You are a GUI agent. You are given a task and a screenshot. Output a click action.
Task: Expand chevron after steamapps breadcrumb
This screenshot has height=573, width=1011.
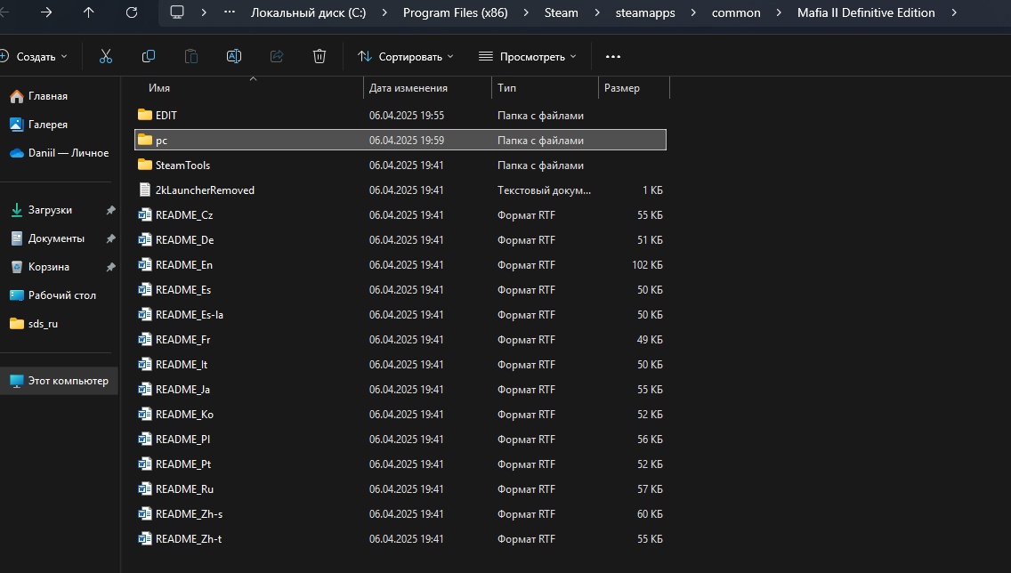(x=693, y=12)
